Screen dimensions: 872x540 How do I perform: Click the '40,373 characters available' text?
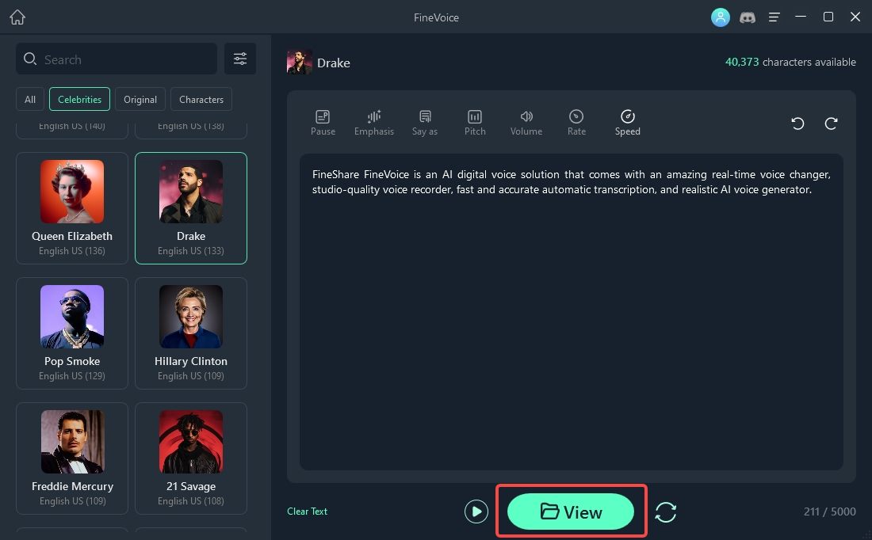(790, 62)
